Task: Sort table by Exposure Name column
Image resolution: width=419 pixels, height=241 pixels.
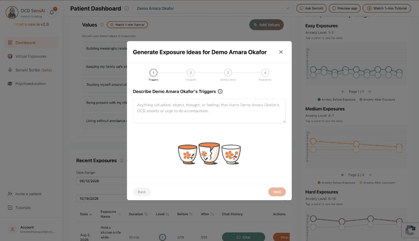Action: coord(120,214)
